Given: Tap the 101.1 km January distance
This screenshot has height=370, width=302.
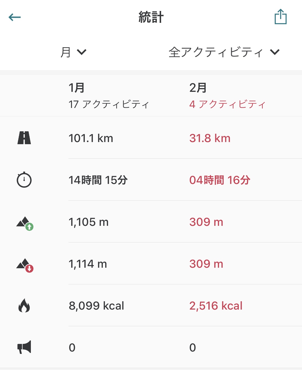Looking at the screenshot, I should tap(91, 138).
